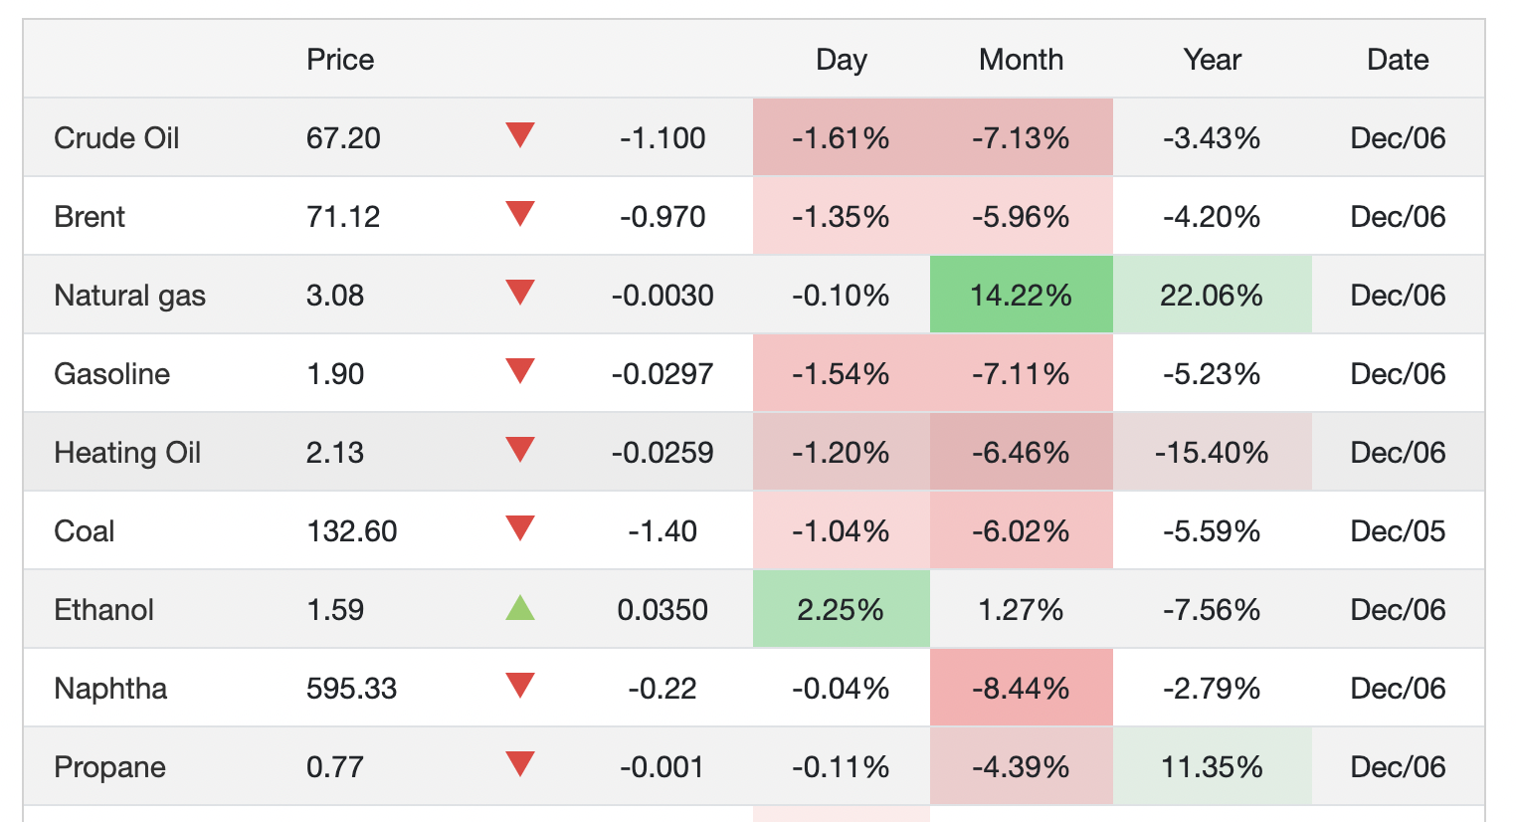Click Heating Oil change value -0.0259
Viewport: 1516px width, 822px height.
[663, 453]
